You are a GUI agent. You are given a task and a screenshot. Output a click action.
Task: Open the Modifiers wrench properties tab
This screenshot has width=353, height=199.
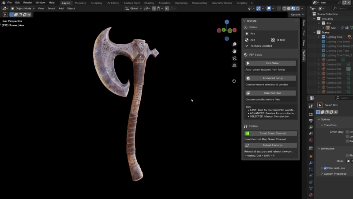(311, 163)
